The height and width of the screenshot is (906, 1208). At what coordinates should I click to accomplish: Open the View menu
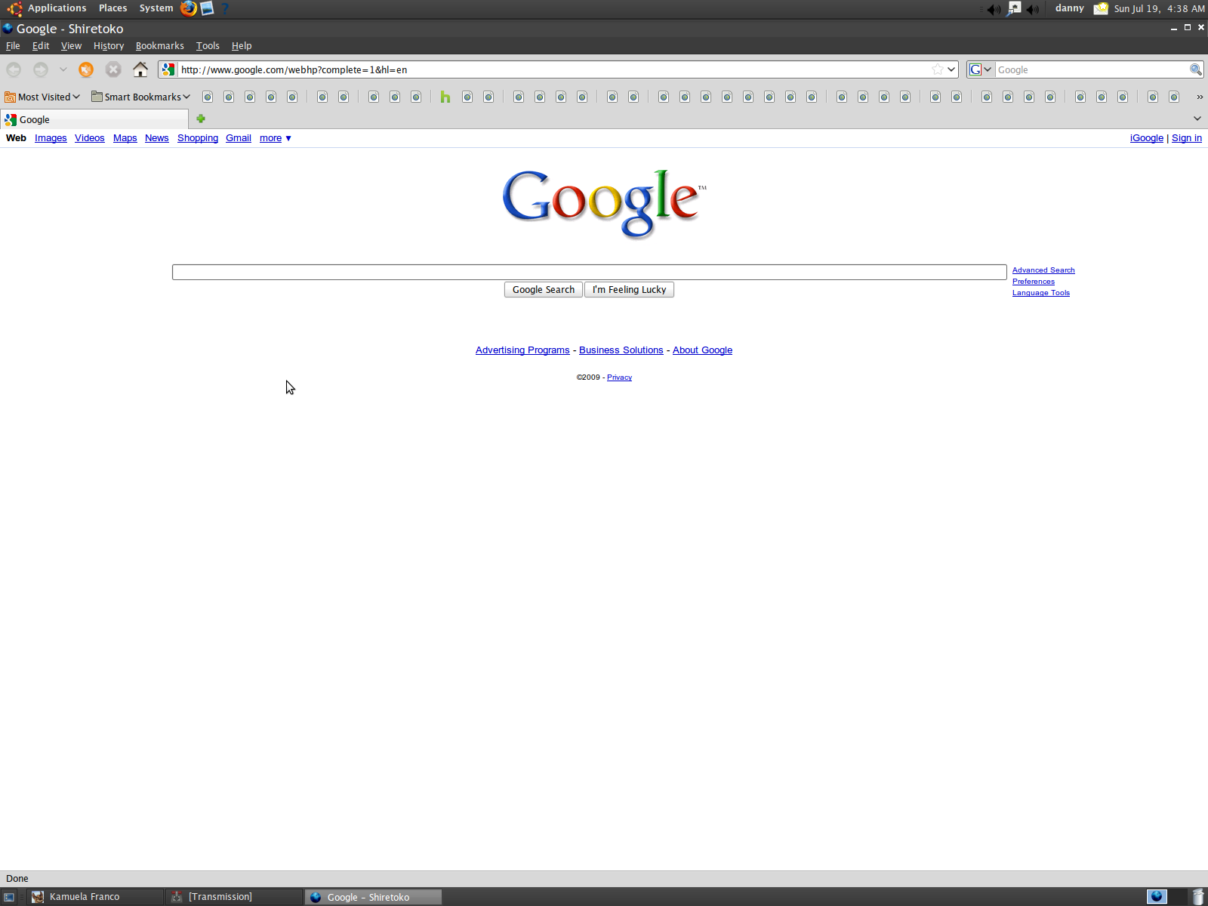coord(71,46)
